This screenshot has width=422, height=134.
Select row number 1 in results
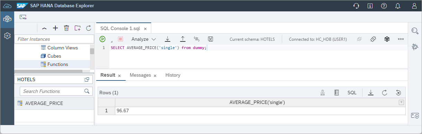(106, 111)
